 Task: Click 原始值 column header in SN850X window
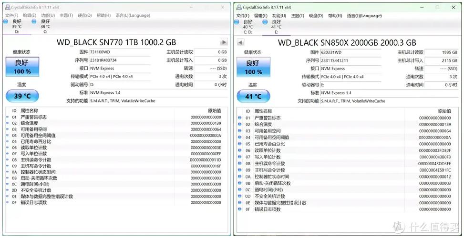444,111
